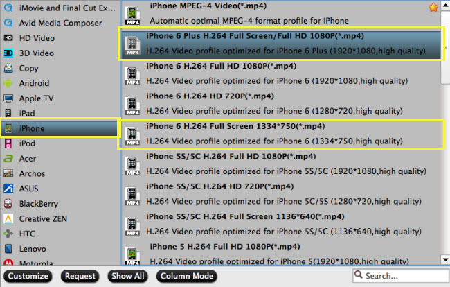
Task: Select the Lenovo category label
Action: [x=33, y=249]
